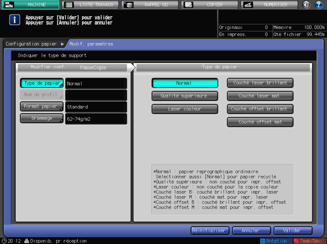Click the empty profile name field
Screen dimensions: 327x244
point(96,95)
